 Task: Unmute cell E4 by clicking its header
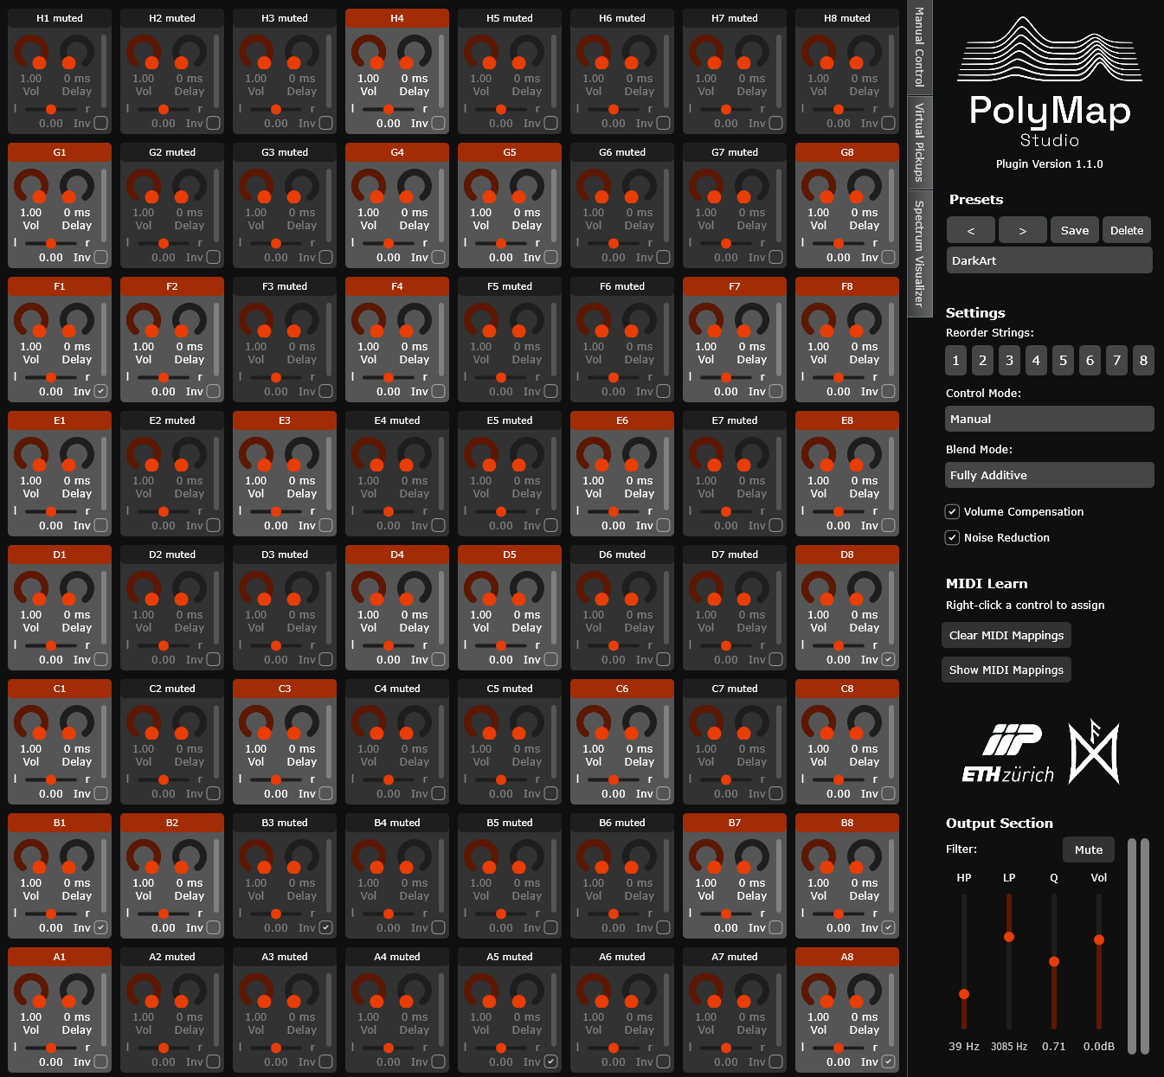397,420
